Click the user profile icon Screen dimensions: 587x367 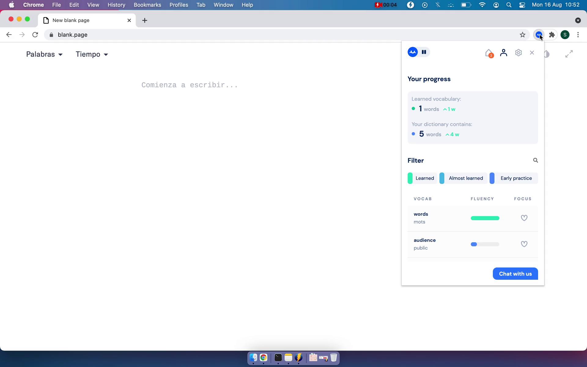click(x=503, y=52)
